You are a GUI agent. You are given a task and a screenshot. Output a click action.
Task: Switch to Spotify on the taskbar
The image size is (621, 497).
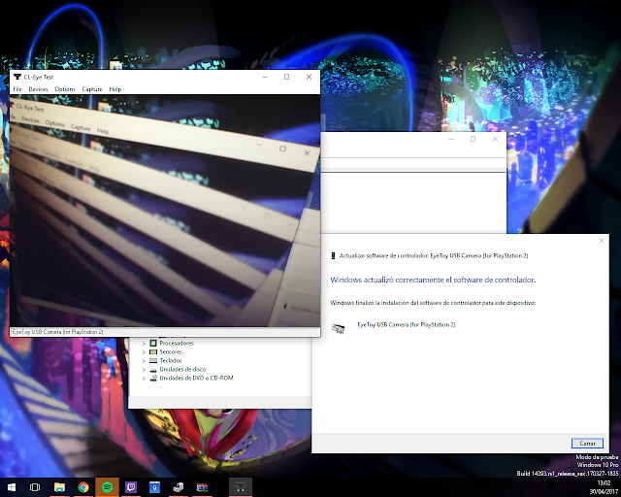click(107, 487)
